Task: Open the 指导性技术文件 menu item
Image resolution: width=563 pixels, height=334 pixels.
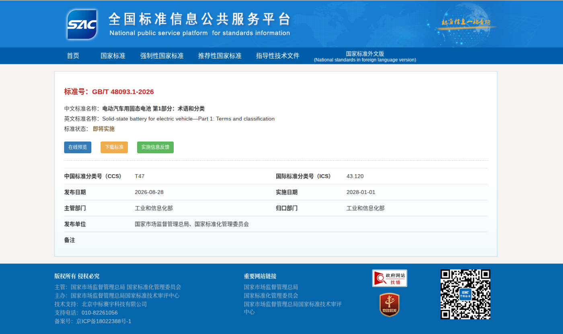Action: [278, 56]
